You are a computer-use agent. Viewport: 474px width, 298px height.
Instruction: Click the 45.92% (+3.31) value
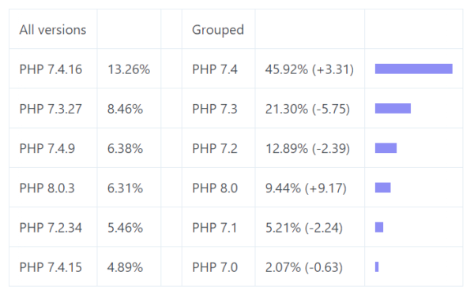pos(310,69)
